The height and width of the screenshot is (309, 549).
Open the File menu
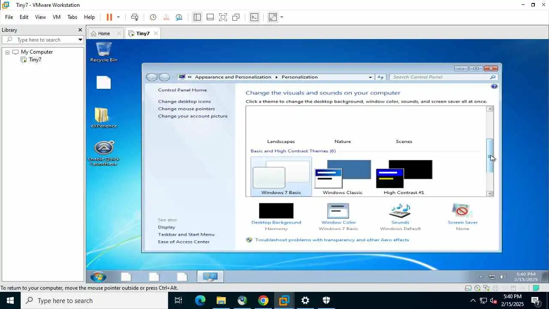click(x=9, y=17)
